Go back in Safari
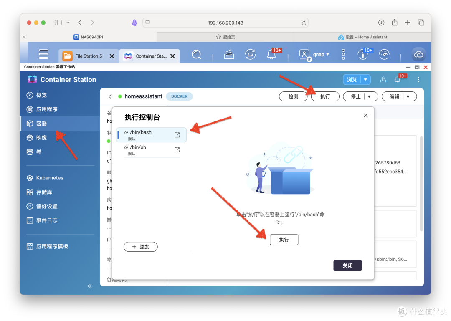Image resolution: width=451 pixels, height=321 pixels. [x=80, y=23]
